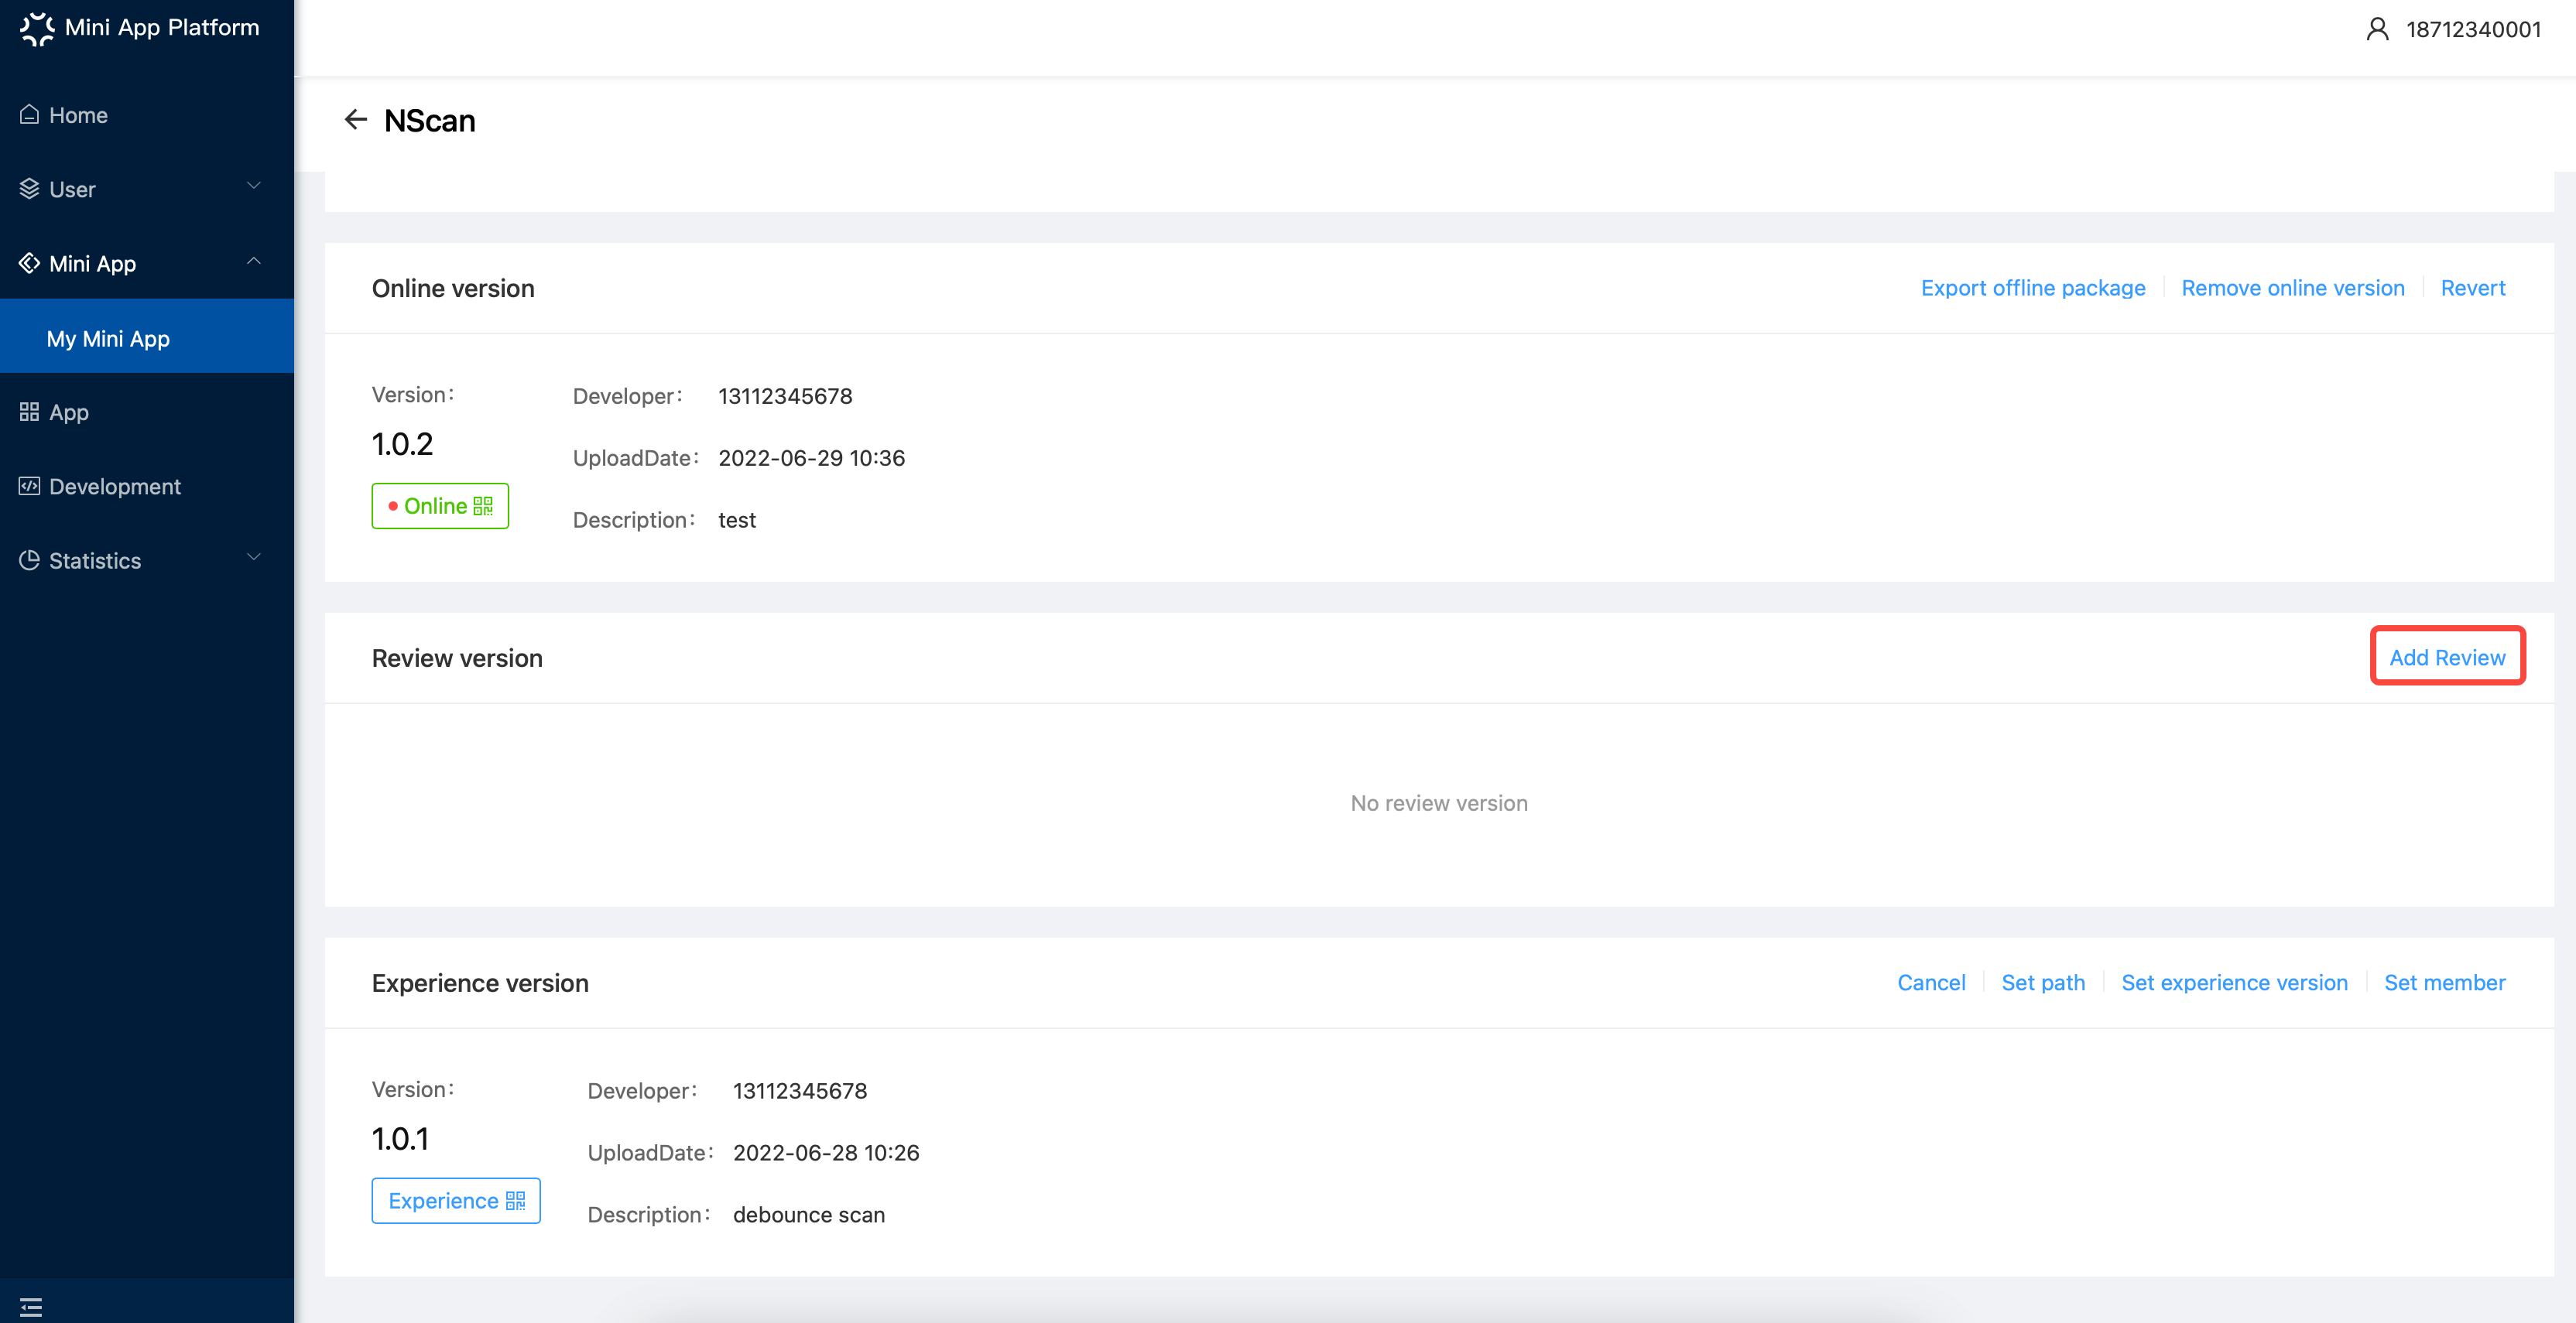Click the Mini App Platform title text

click(x=162, y=28)
